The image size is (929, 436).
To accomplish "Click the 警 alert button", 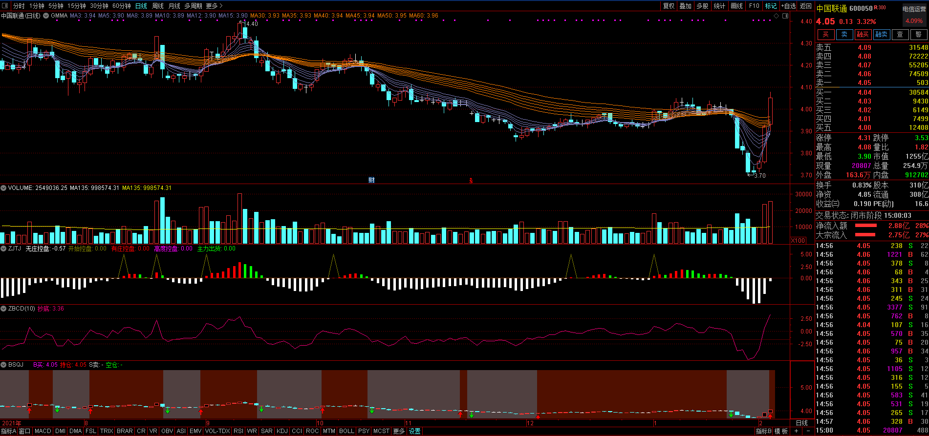I will 918,34.
